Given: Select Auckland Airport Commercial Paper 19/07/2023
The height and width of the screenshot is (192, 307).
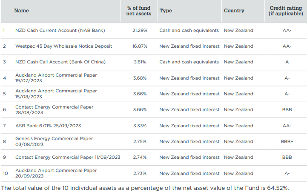Looking at the screenshot, I should 56,78.
